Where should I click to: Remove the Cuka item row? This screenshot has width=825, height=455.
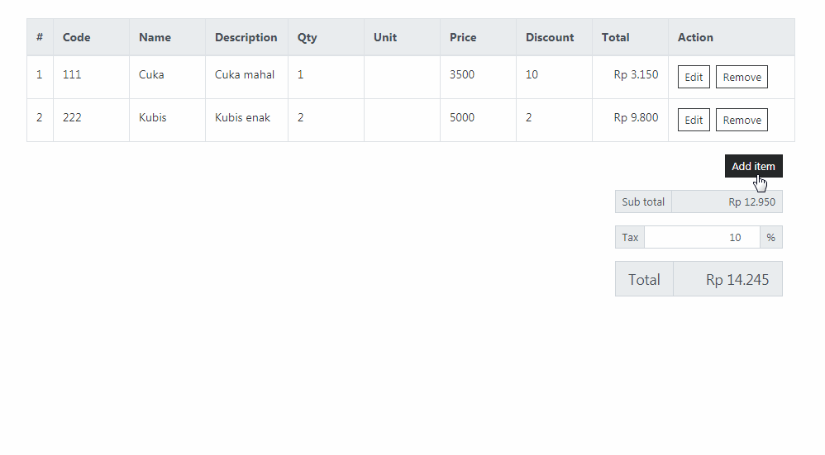(x=742, y=77)
